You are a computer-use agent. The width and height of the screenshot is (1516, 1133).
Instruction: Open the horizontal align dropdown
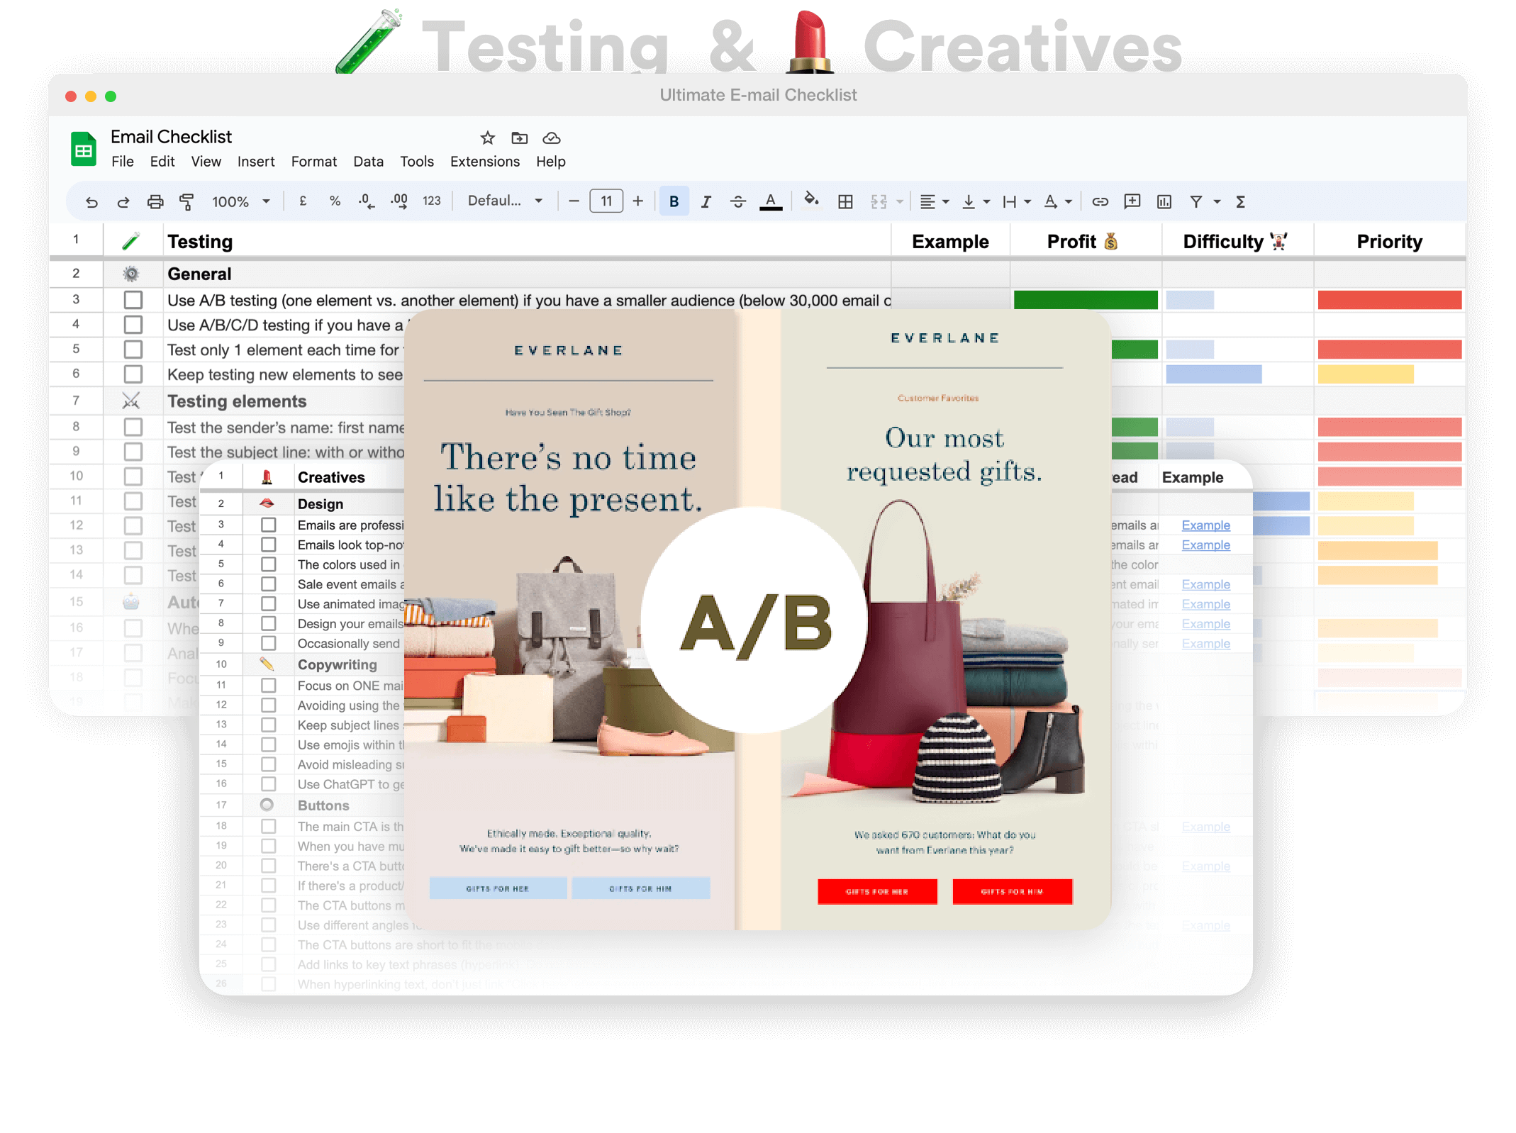coord(934,202)
